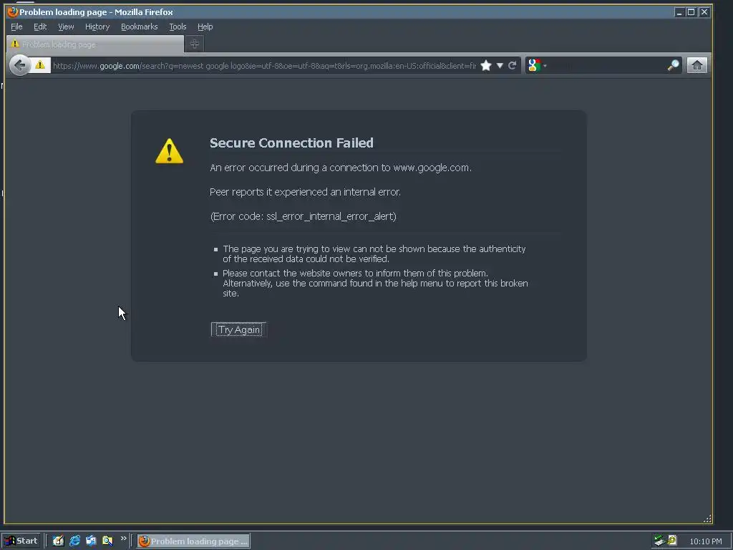This screenshot has width=733, height=550.
Task: Click the fourth quick launch icon with magnifier
Action: pyautogui.click(x=107, y=541)
